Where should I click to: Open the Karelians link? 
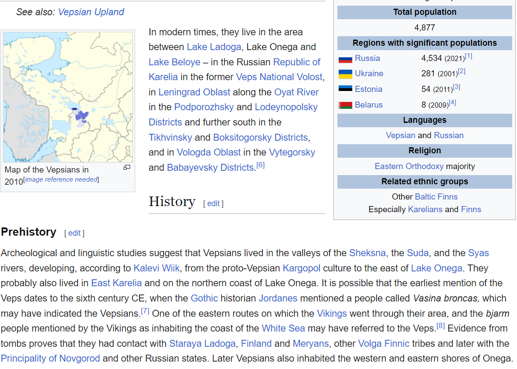click(x=425, y=210)
